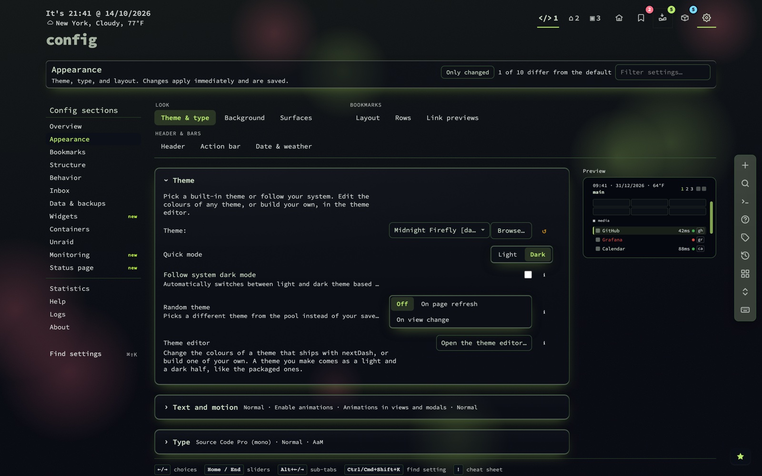Switch to the Background sub-tab
This screenshot has width=762, height=476.
tap(244, 118)
